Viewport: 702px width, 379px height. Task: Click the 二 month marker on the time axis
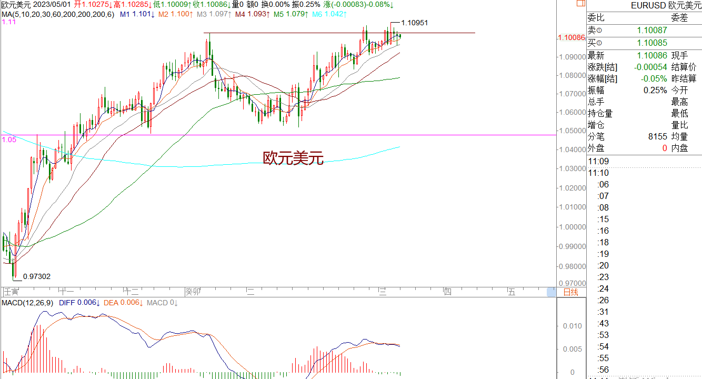pyautogui.click(x=250, y=292)
